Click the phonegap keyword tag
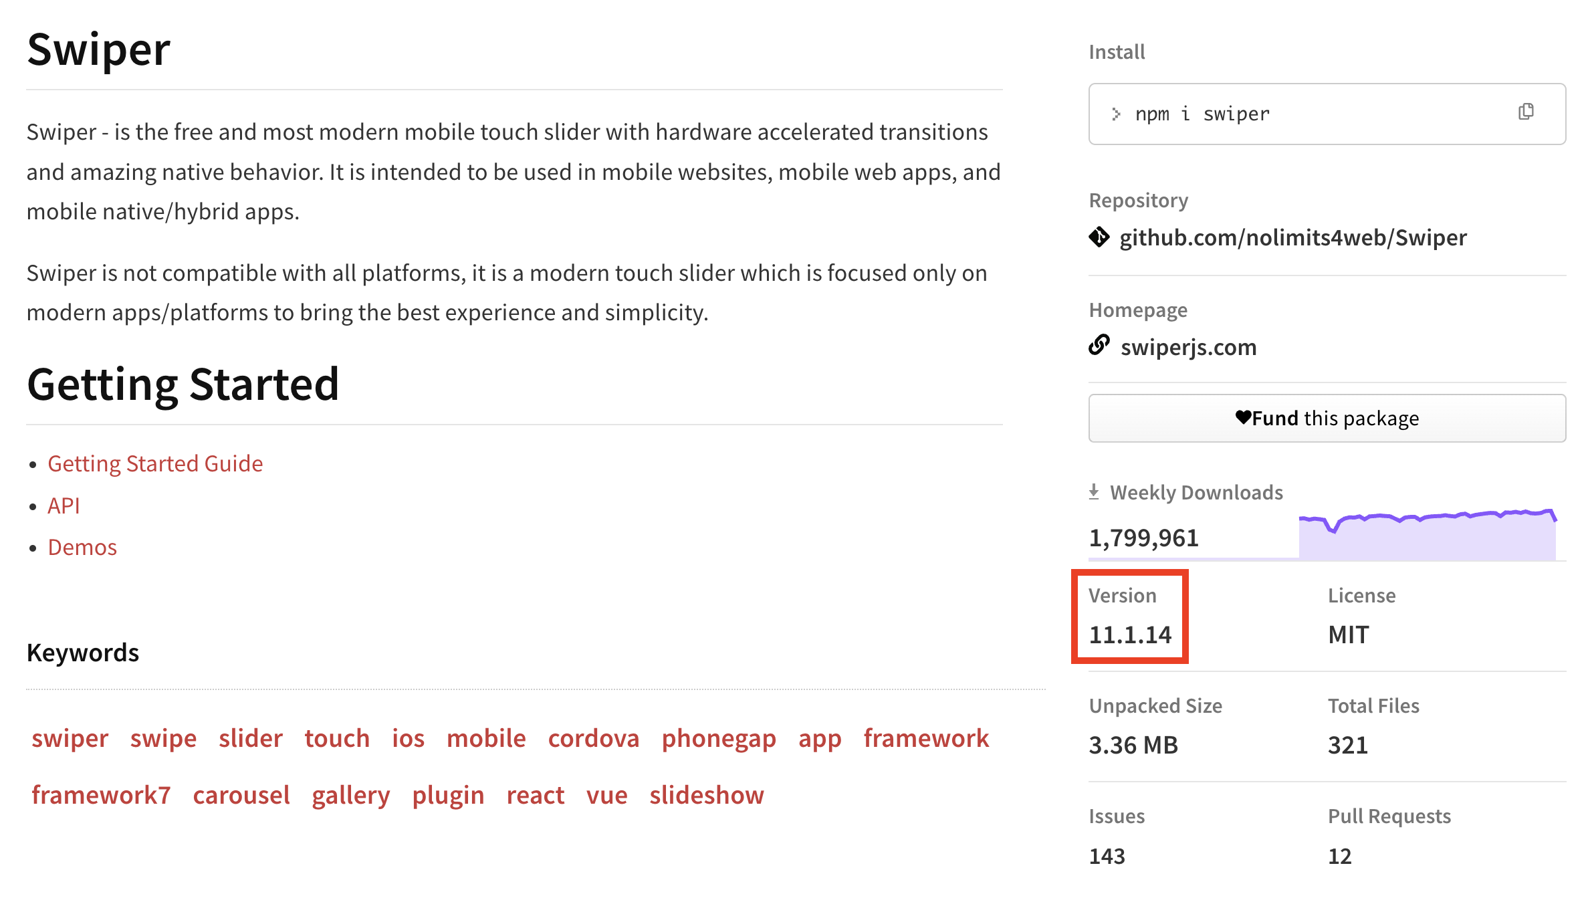The height and width of the screenshot is (900, 1590). tap(719, 738)
